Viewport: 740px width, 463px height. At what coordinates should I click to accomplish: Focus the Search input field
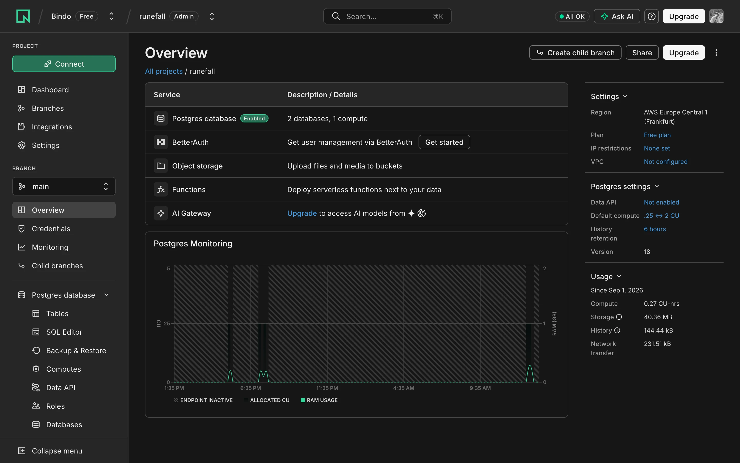tap(387, 16)
